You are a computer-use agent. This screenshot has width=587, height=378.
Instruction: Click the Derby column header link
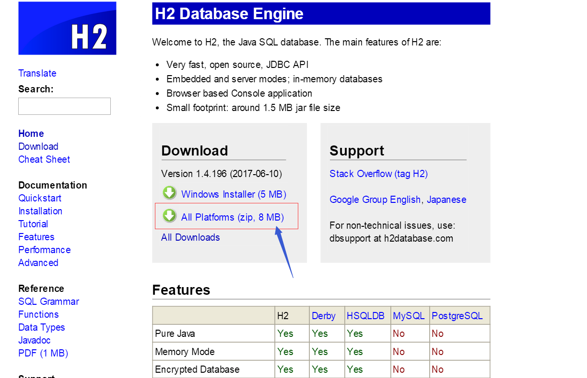(324, 316)
